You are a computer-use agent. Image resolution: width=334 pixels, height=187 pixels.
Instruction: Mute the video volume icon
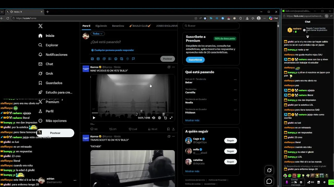pyautogui.click(x=153, y=118)
